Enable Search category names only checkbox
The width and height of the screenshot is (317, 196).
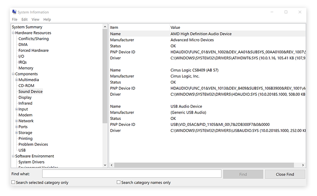(x=119, y=183)
